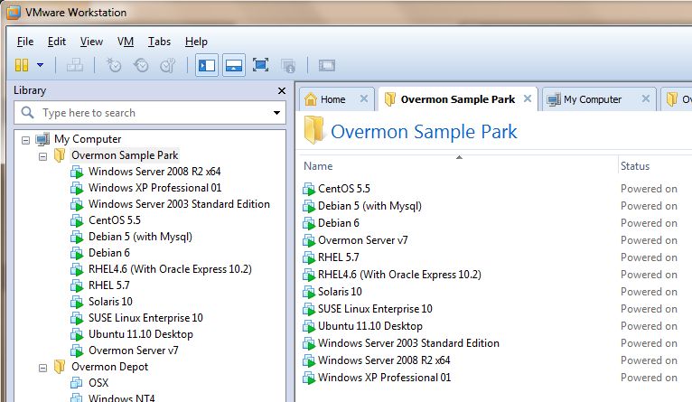Select SUSE Linux Enterprise 10 in the library tree
692x402 pixels.
coord(145,318)
